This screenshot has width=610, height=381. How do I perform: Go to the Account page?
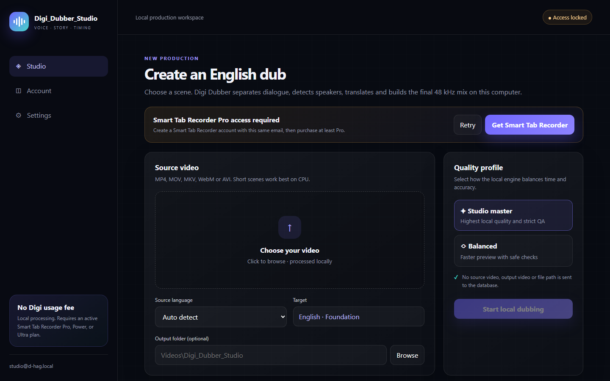click(58, 91)
